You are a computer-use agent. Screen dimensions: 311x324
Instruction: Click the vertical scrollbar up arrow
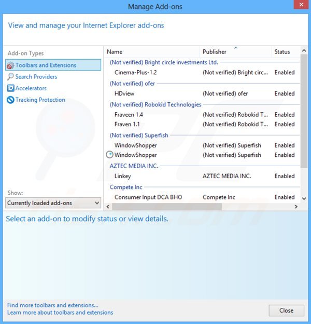coord(304,51)
